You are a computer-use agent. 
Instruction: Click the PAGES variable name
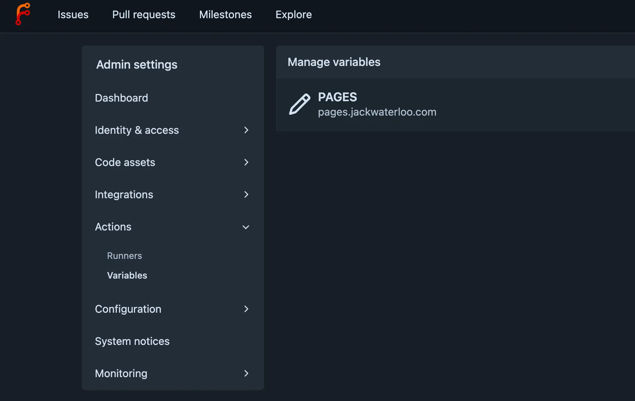pyautogui.click(x=337, y=97)
